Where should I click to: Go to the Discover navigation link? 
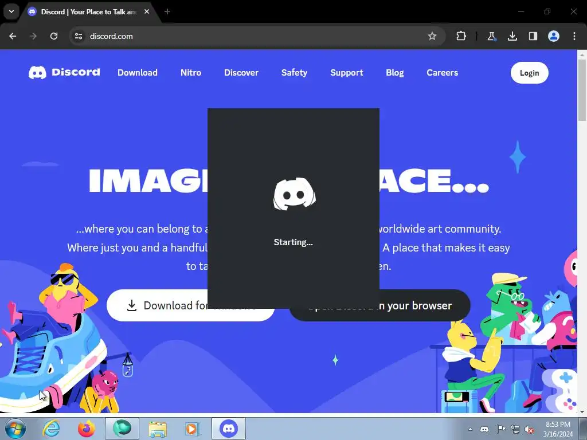241,73
